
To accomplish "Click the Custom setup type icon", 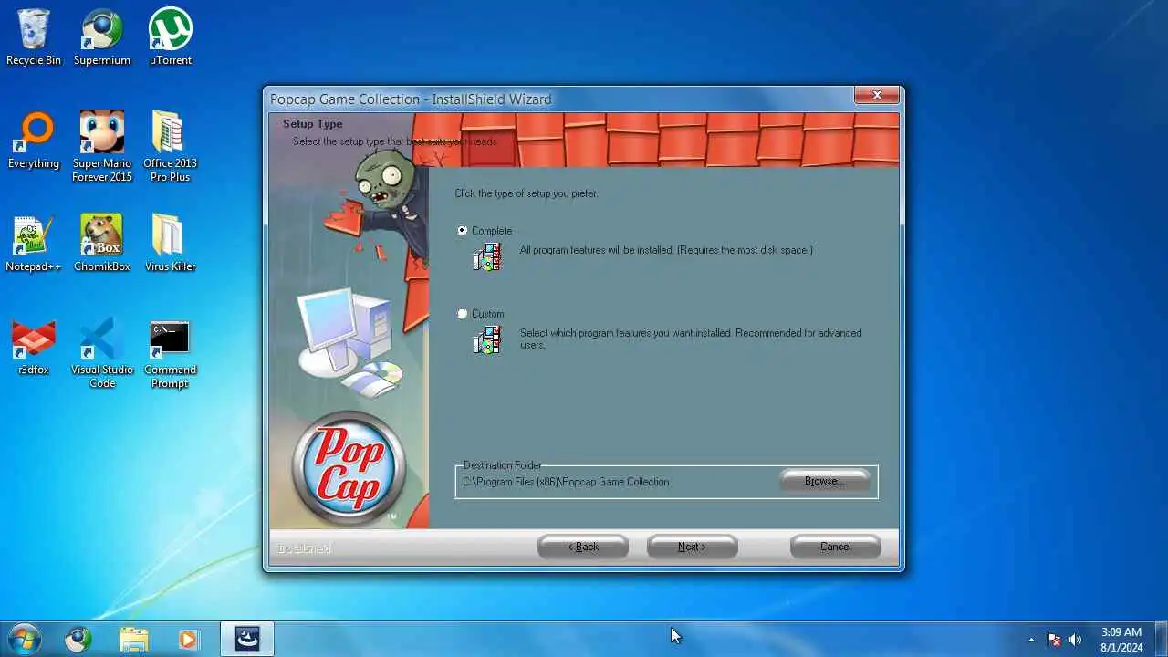I will 487,340.
